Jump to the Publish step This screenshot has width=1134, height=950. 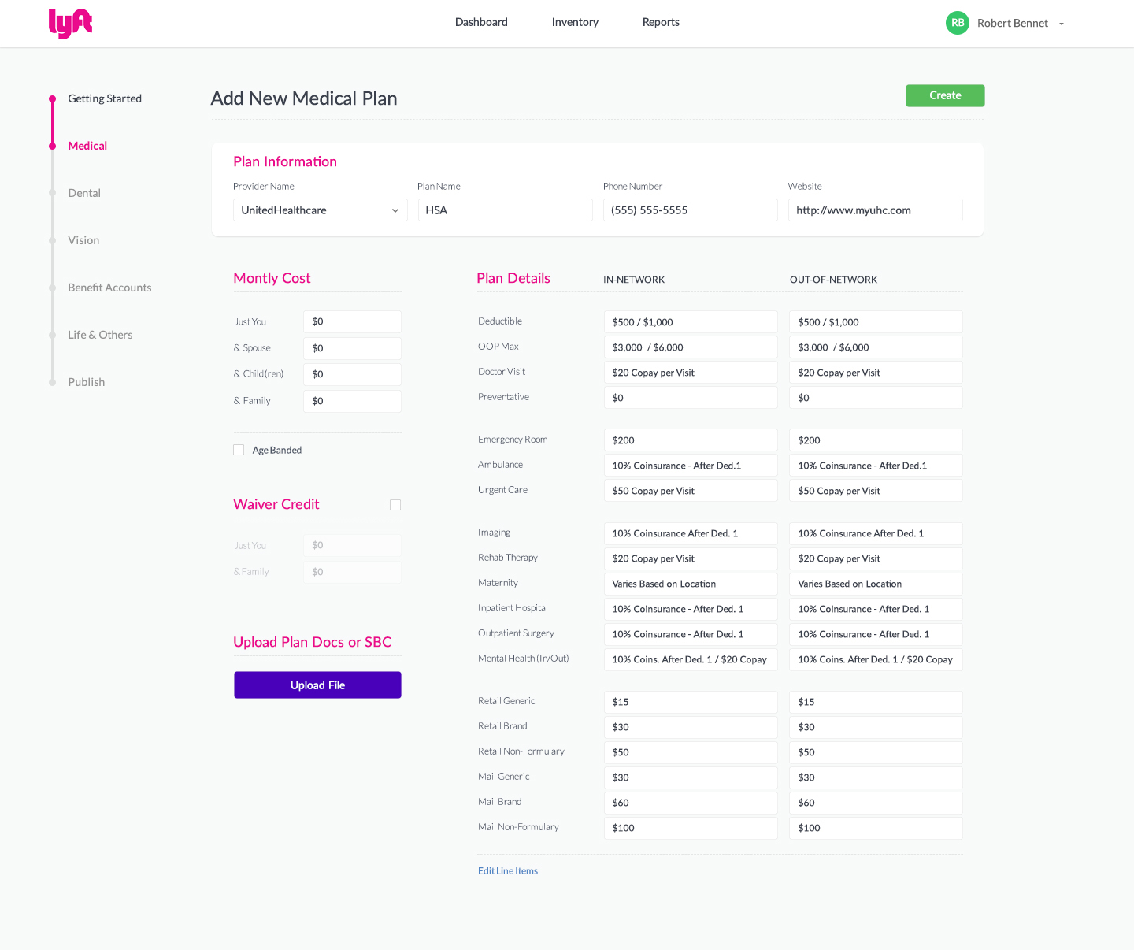coord(86,382)
